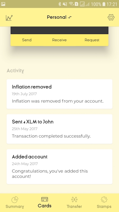This screenshot has width=119, height=212.
Task: Open the chart graph icon
Action: (x=9, y=18)
